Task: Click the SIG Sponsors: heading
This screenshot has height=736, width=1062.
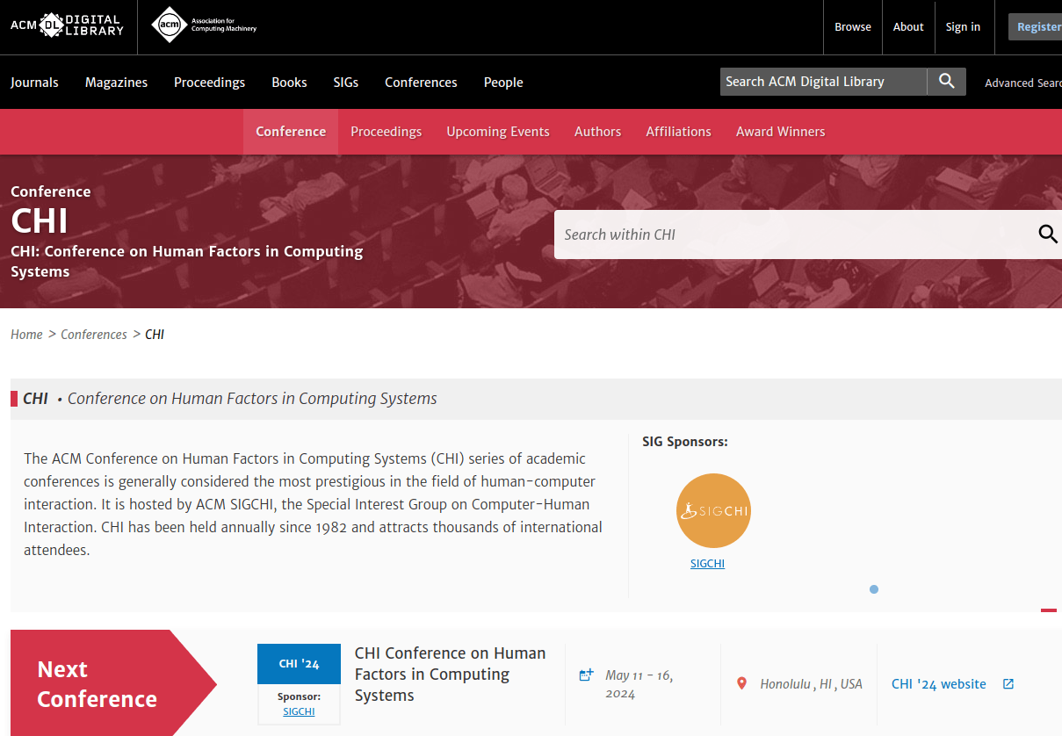Action: pyautogui.click(x=685, y=442)
